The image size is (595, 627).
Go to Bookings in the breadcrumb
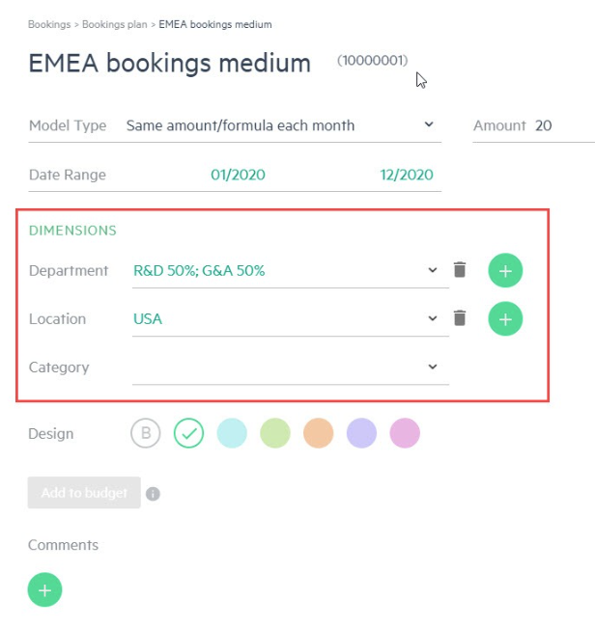(49, 24)
